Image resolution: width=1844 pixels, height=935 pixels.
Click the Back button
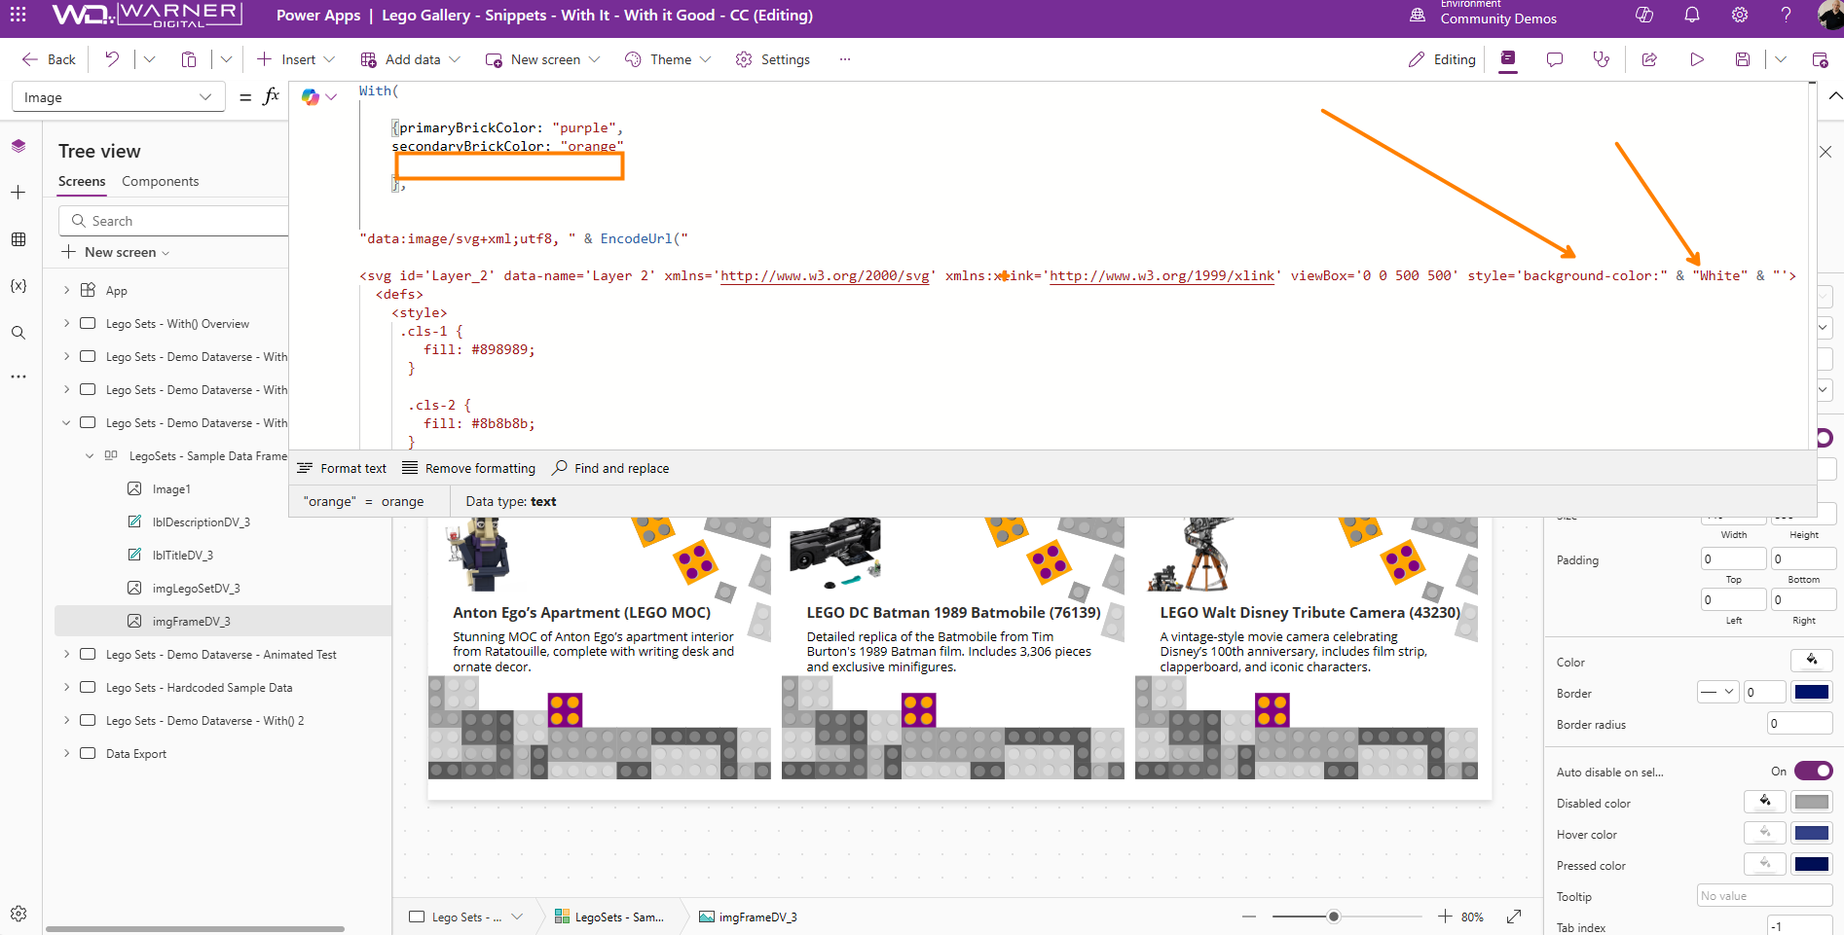(x=49, y=59)
